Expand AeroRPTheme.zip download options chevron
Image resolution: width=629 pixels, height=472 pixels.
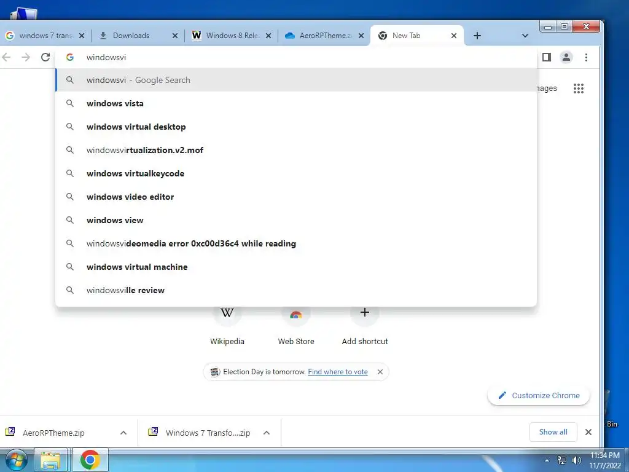pos(123,433)
